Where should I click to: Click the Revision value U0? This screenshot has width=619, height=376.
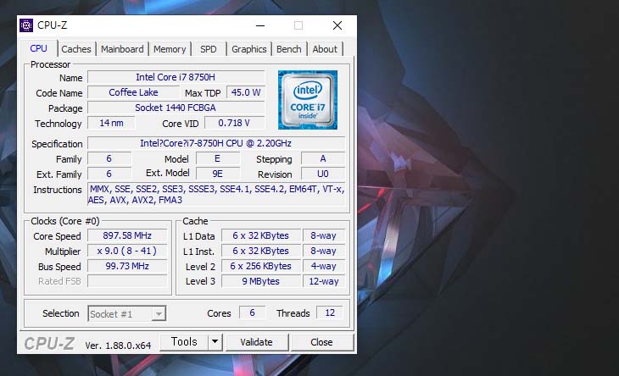click(323, 174)
